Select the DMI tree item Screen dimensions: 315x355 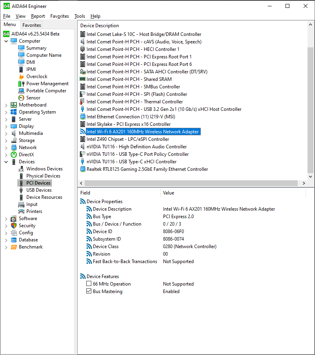coord(30,62)
